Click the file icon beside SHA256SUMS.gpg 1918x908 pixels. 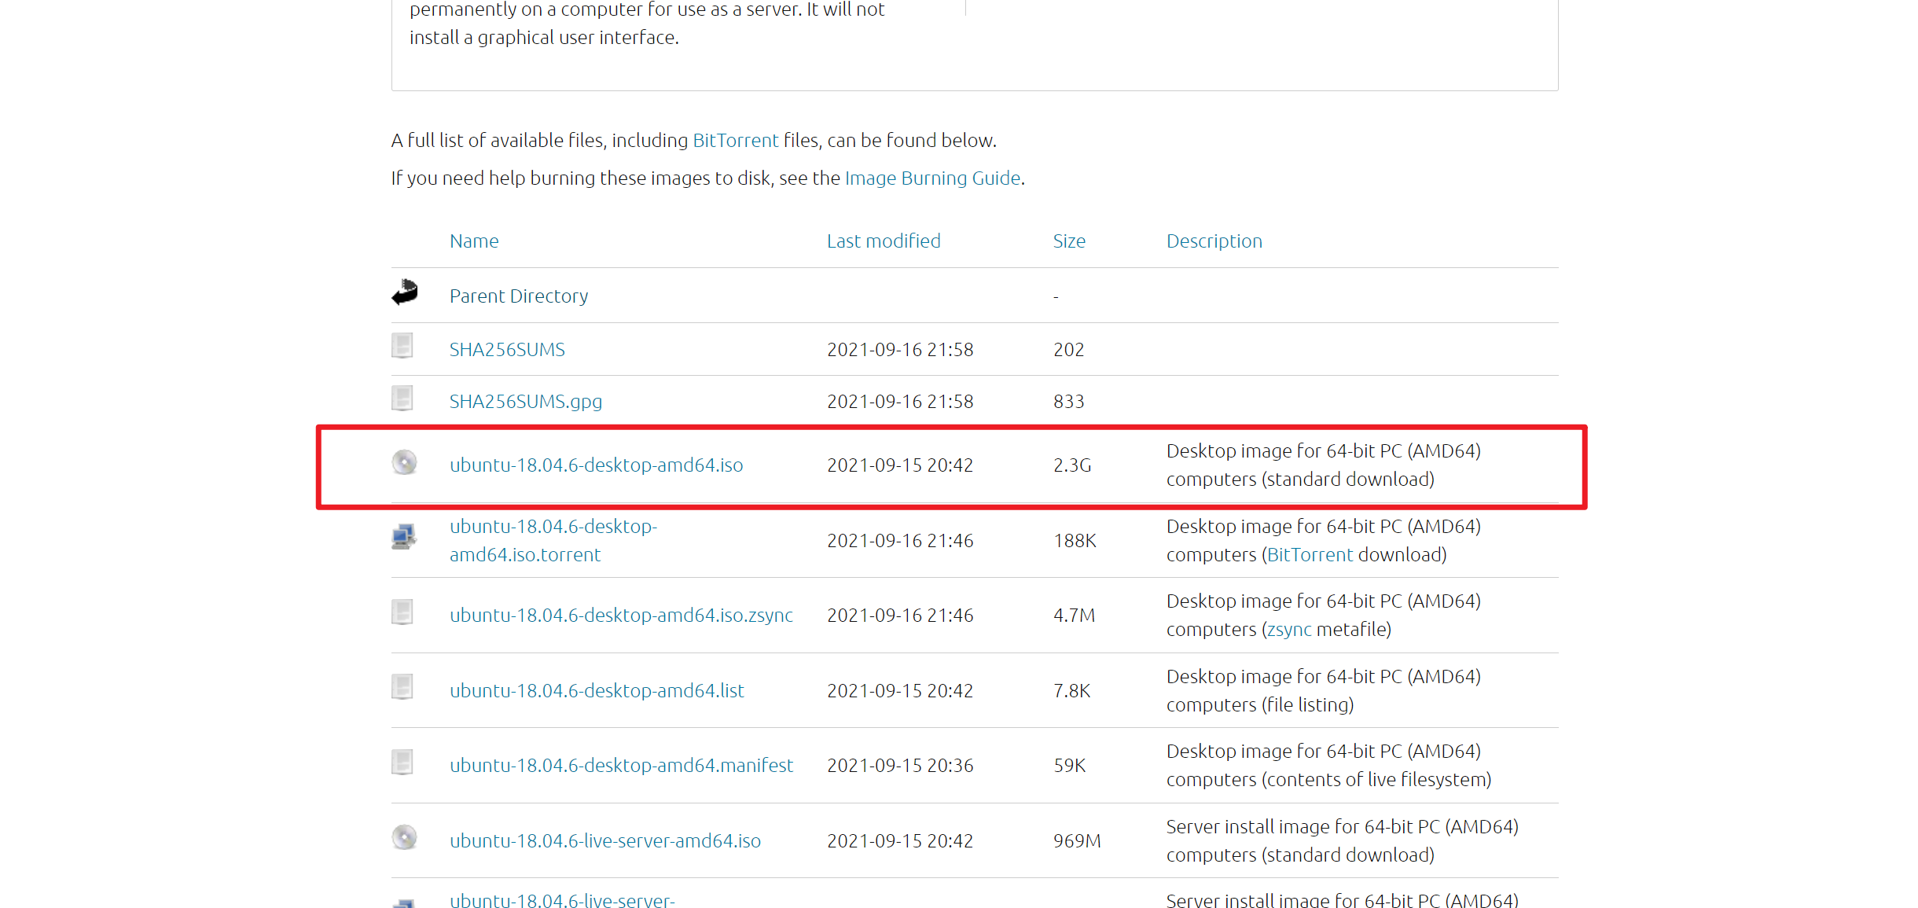point(402,398)
